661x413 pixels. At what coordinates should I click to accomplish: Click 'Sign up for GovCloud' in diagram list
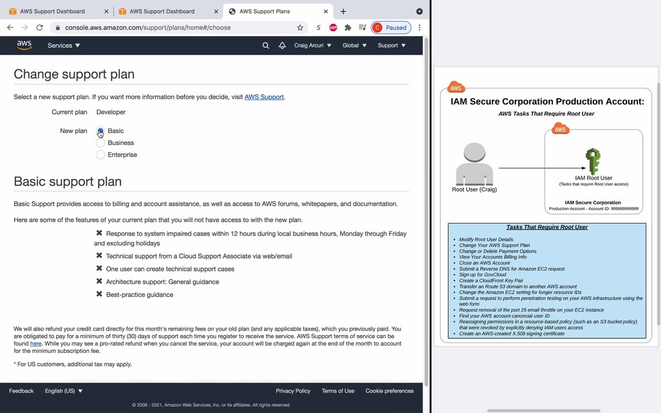(483, 275)
